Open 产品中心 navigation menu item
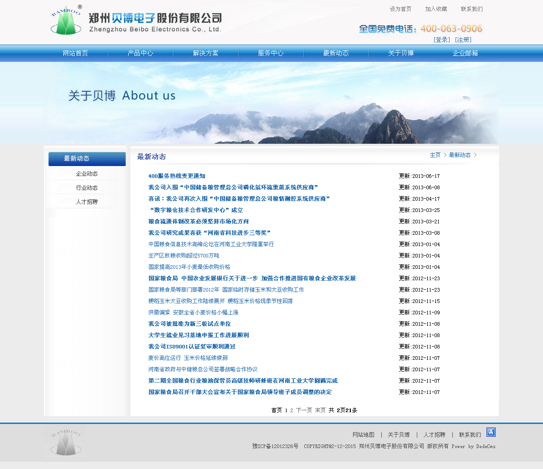This screenshot has width=543, height=469. [140, 53]
